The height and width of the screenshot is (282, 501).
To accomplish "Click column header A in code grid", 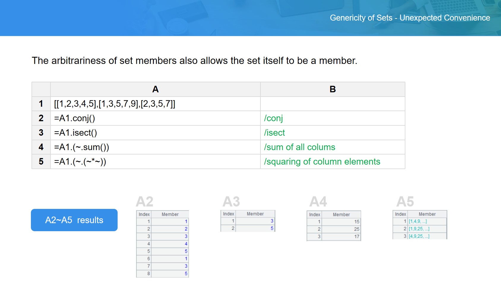I will tap(155, 89).
